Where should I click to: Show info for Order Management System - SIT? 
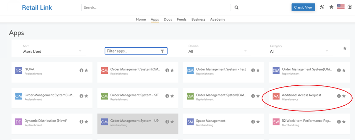[x=167, y=96]
